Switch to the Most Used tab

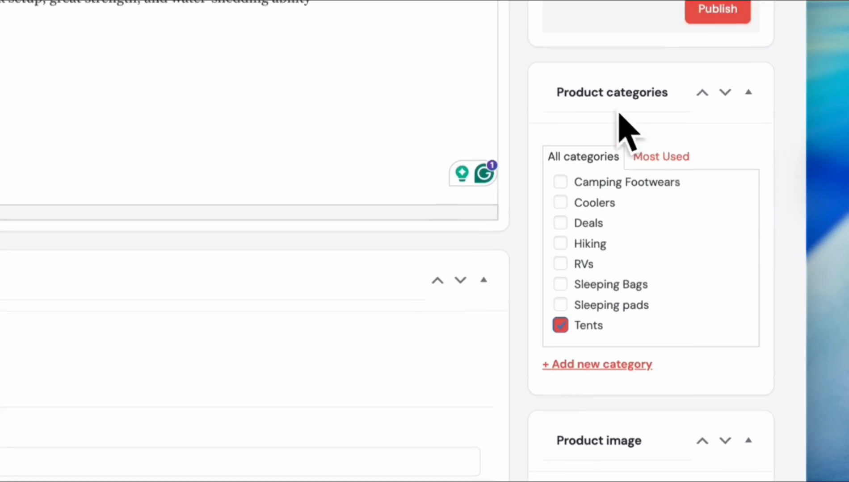[661, 157]
